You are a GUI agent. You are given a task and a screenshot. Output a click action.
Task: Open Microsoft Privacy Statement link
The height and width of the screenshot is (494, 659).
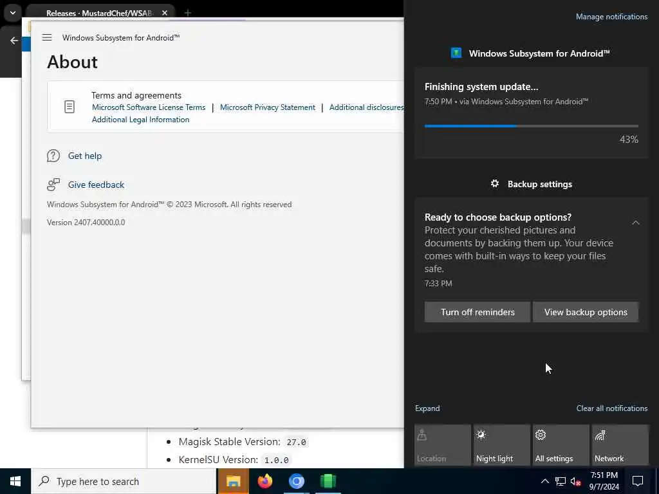(267, 107)
